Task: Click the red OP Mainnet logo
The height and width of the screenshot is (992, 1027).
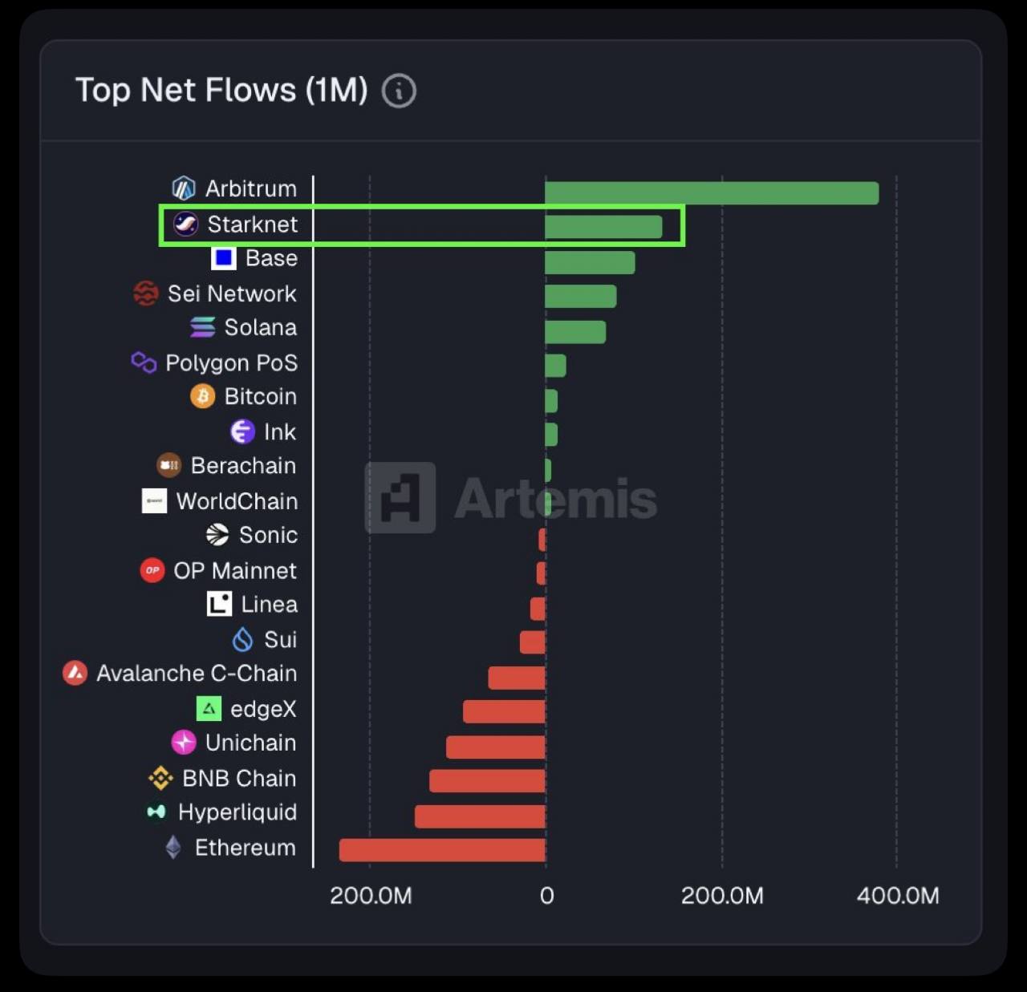Action: [152, 570]
